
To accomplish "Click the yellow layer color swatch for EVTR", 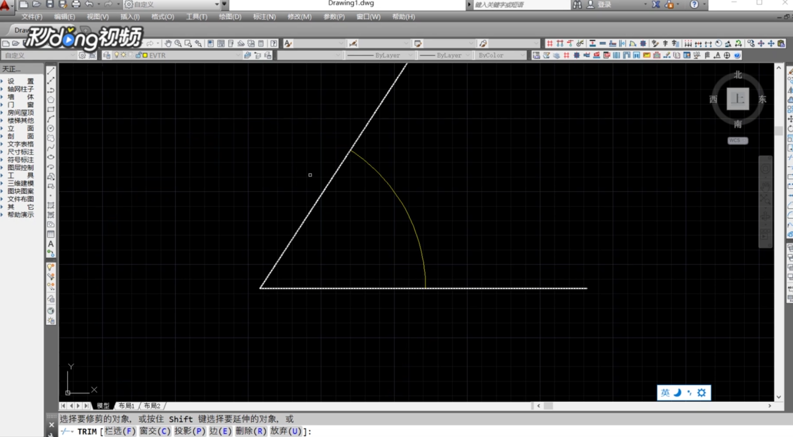I will [145, 55].
